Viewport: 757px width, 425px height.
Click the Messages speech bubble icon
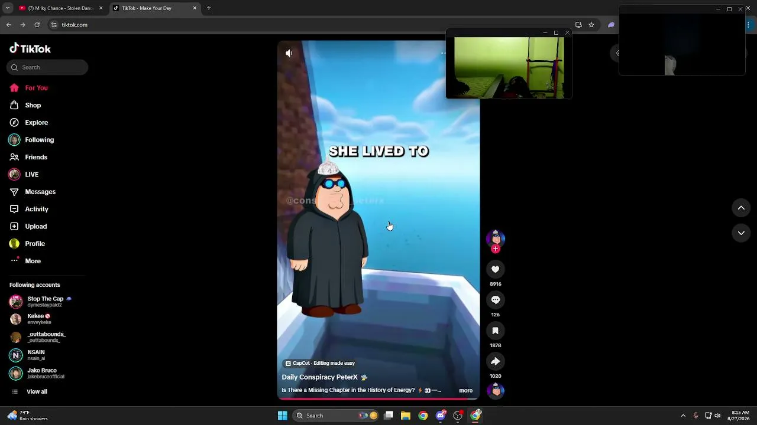[14, 192]
